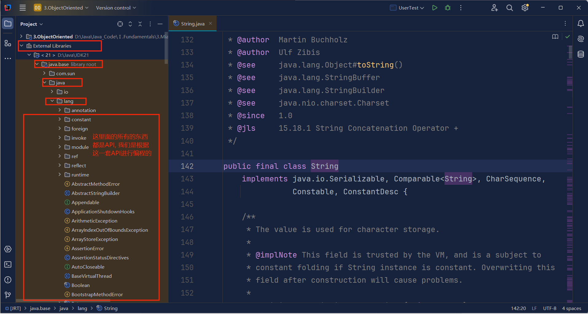The height and width of the screenshot is (314, 588).
Task: Expand the 3.ObjectOriented project node
Action: 21,37
